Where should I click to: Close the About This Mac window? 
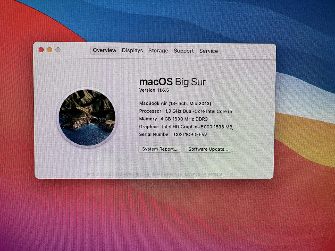click(41, 50)
